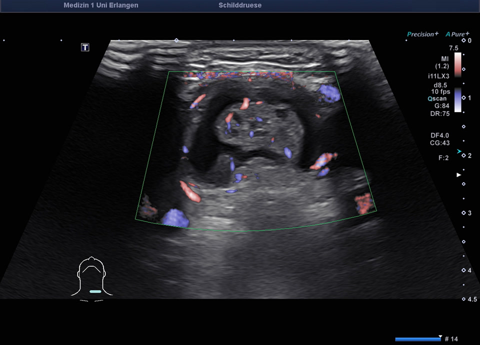Click the frame number # 14 label
The image size is (480, 345).
[451, 339]
